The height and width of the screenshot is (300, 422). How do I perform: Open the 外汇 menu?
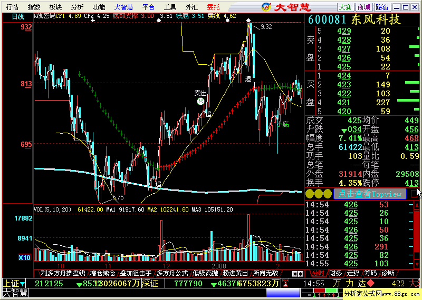191,7
